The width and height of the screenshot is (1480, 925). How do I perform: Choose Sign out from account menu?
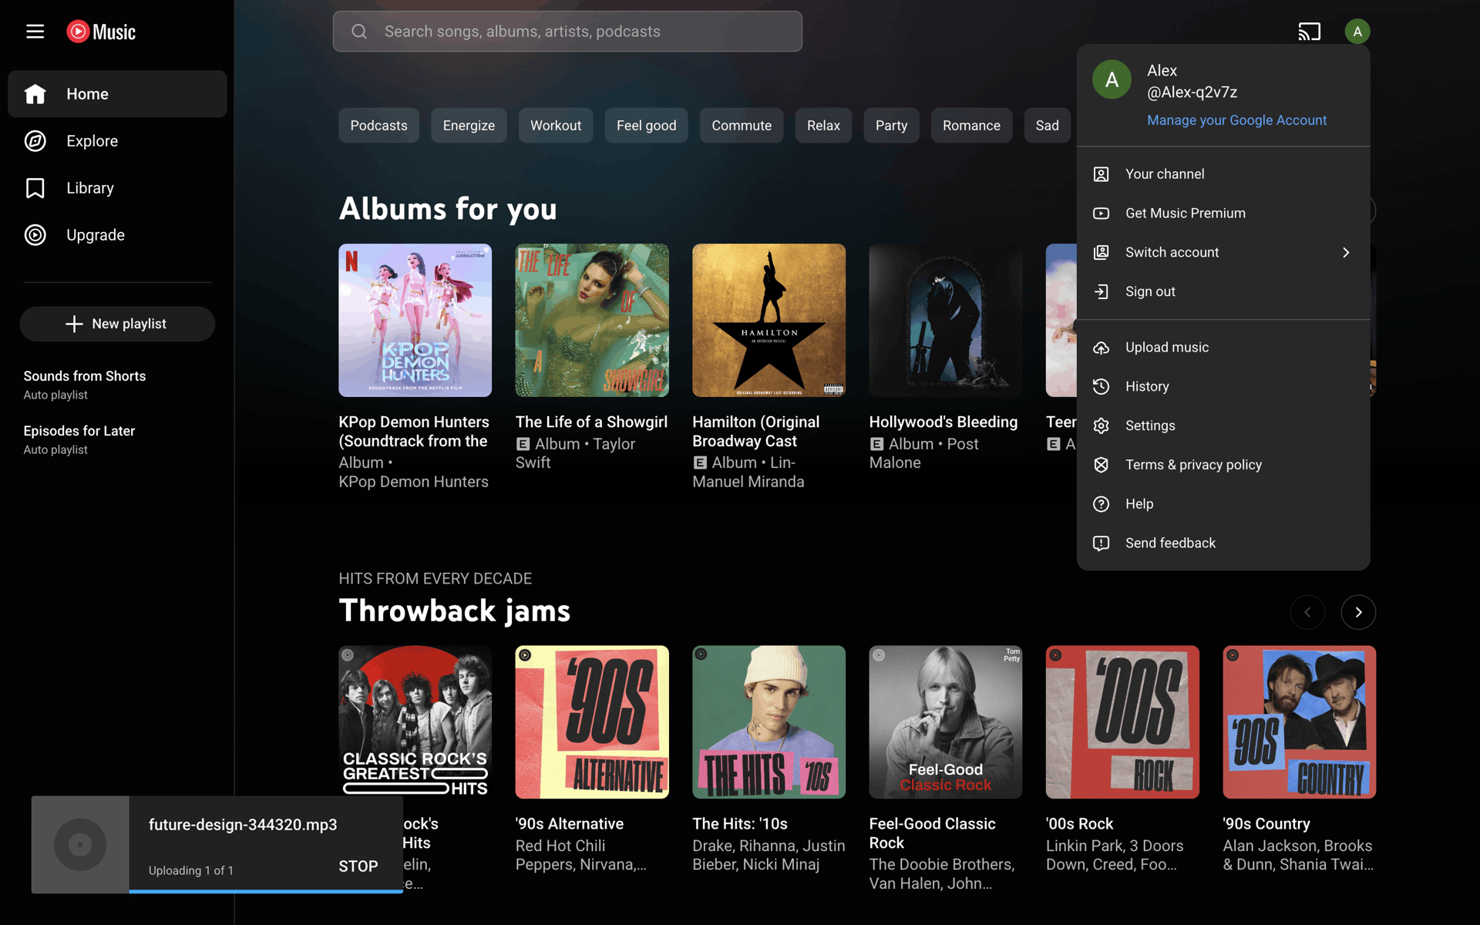[x=1223, y=291]
